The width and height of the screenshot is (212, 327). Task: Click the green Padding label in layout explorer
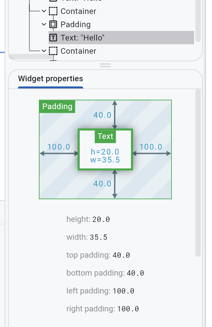click(57, 106)
